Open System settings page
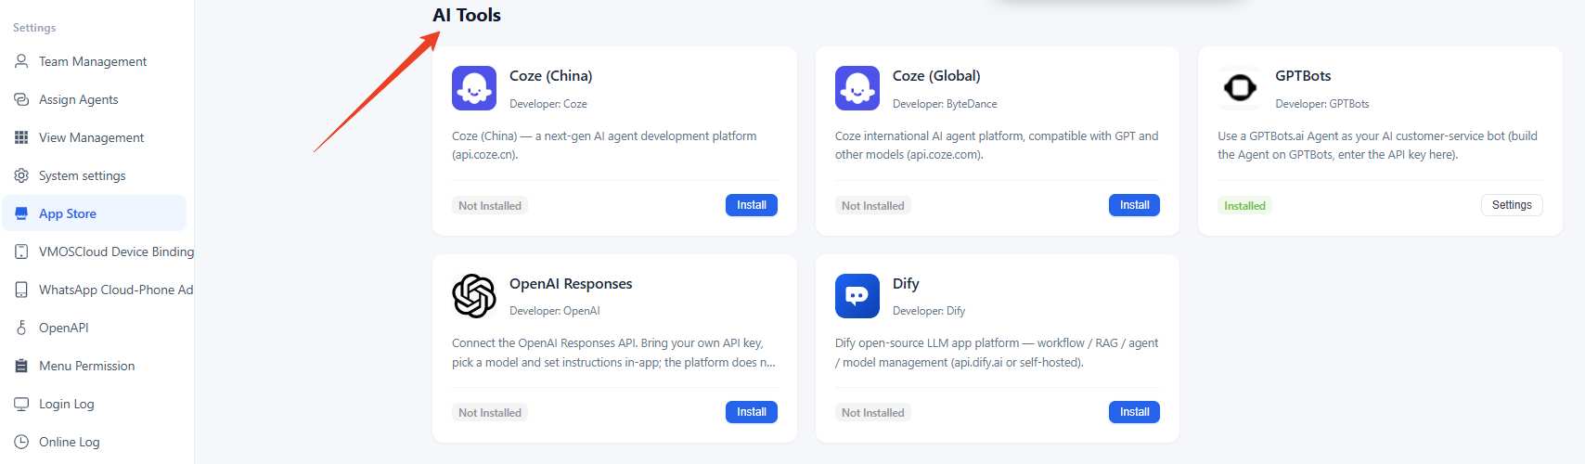The height and width of the screenshot is (464, 1585). pyautogui.click(x=94, y=175)
